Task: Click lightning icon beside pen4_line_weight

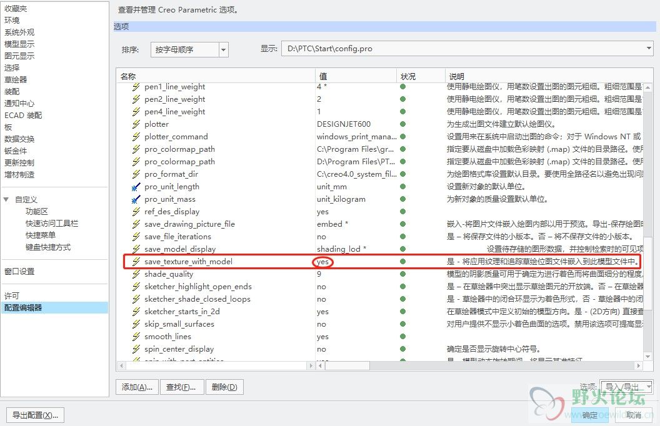Action: 136,112
